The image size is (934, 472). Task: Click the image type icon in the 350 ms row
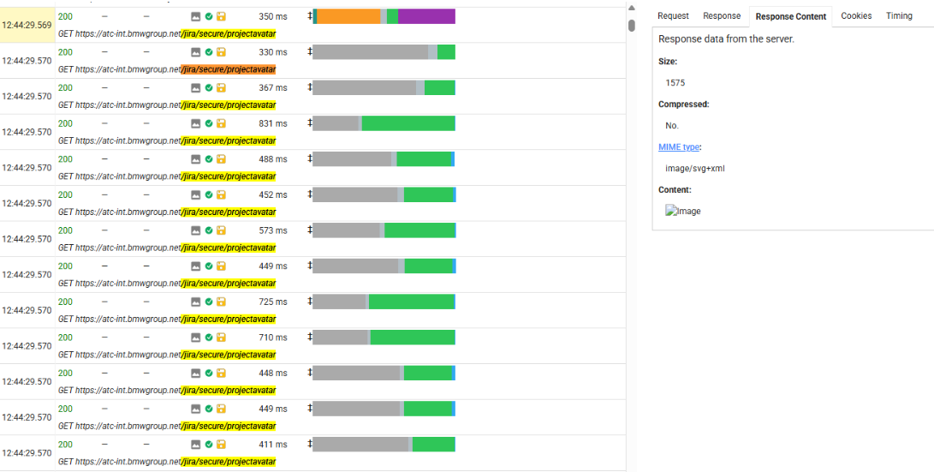point(196,16)
